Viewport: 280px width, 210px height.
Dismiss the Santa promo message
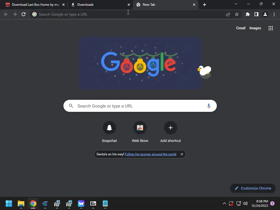[182, 154]
